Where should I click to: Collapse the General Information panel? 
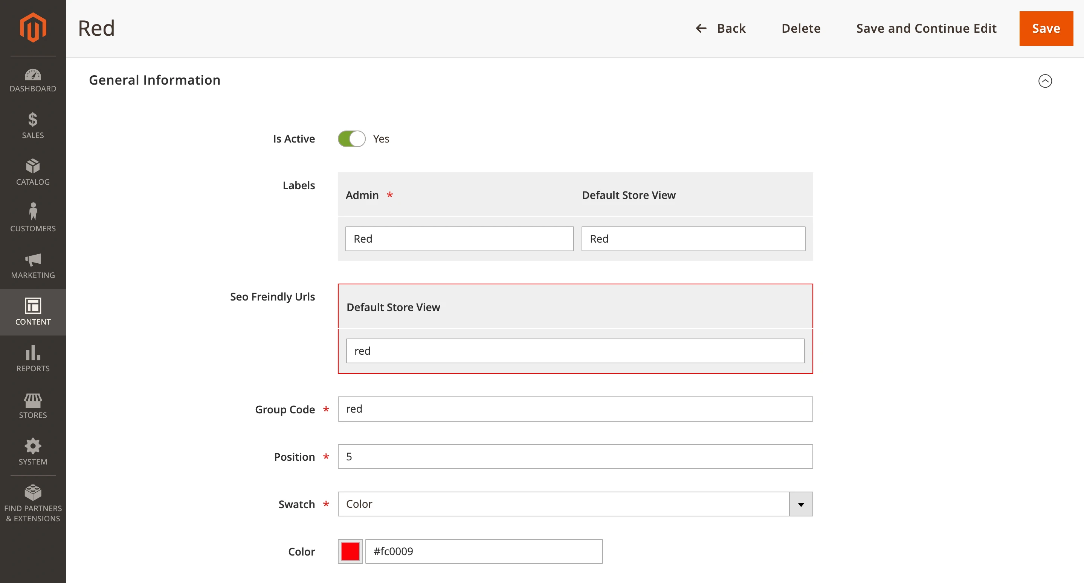pos(1045,80)
